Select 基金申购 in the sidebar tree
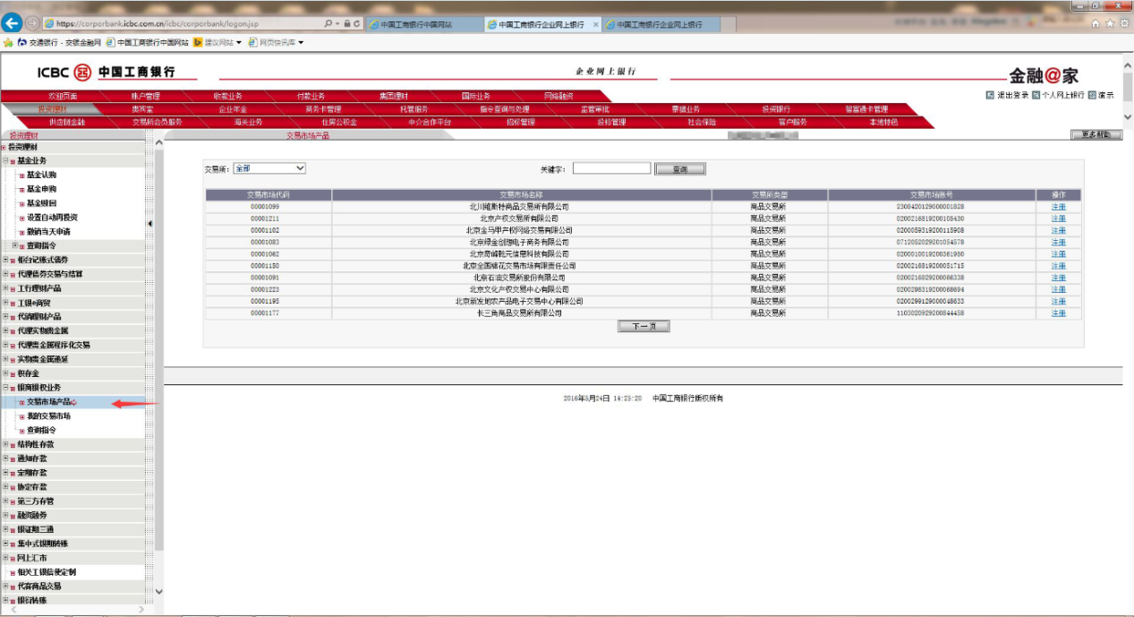Viewport: 1134px width, 617px height. (x=41, y=189)
